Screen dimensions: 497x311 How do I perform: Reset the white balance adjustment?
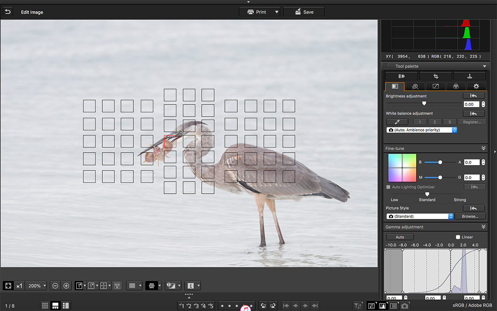tap(474, 113)
